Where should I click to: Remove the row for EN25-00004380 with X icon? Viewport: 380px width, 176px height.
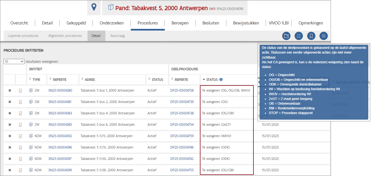(x=10, y=90)
